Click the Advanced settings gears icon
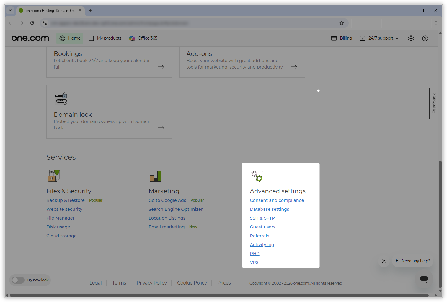This screenshot has width=447, height=302. pyautogui.click(x=257, y=175)
